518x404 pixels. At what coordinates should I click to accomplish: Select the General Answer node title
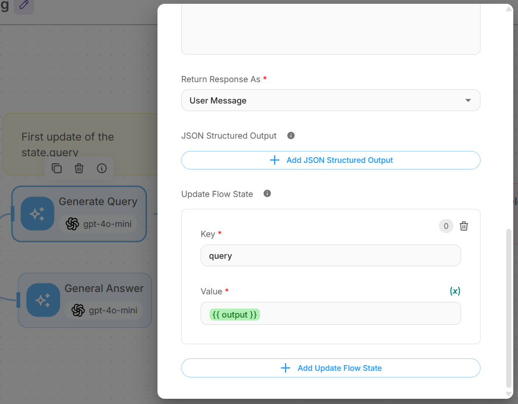[x=104, y=288]
